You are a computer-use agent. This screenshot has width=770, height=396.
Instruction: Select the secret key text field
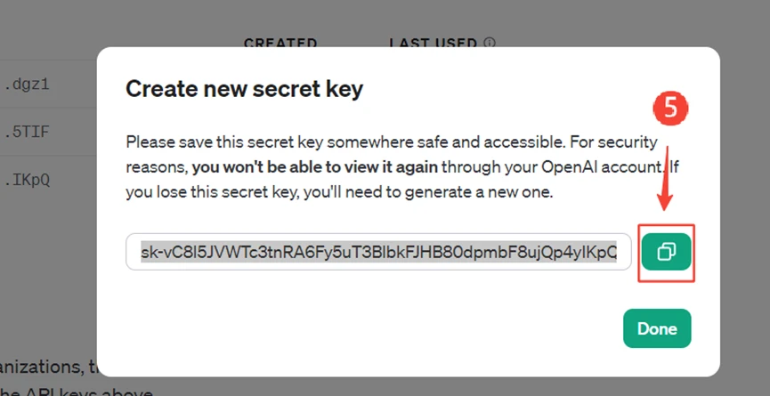coord(378,253)
